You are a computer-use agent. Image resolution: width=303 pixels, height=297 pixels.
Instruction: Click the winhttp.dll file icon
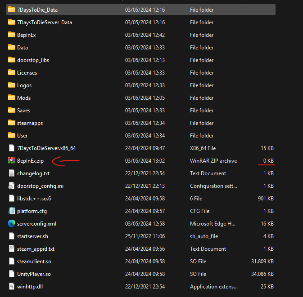coord(12,286)
